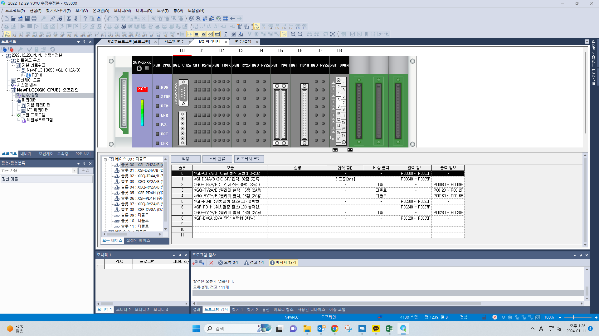Collapse the 파라미터 tree node
The width and height of the screenshot is (599, 336).
tap(12, 100)
